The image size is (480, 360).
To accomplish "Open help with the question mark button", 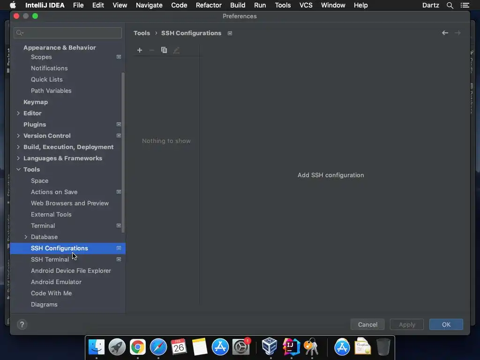I will pos(22,324).
